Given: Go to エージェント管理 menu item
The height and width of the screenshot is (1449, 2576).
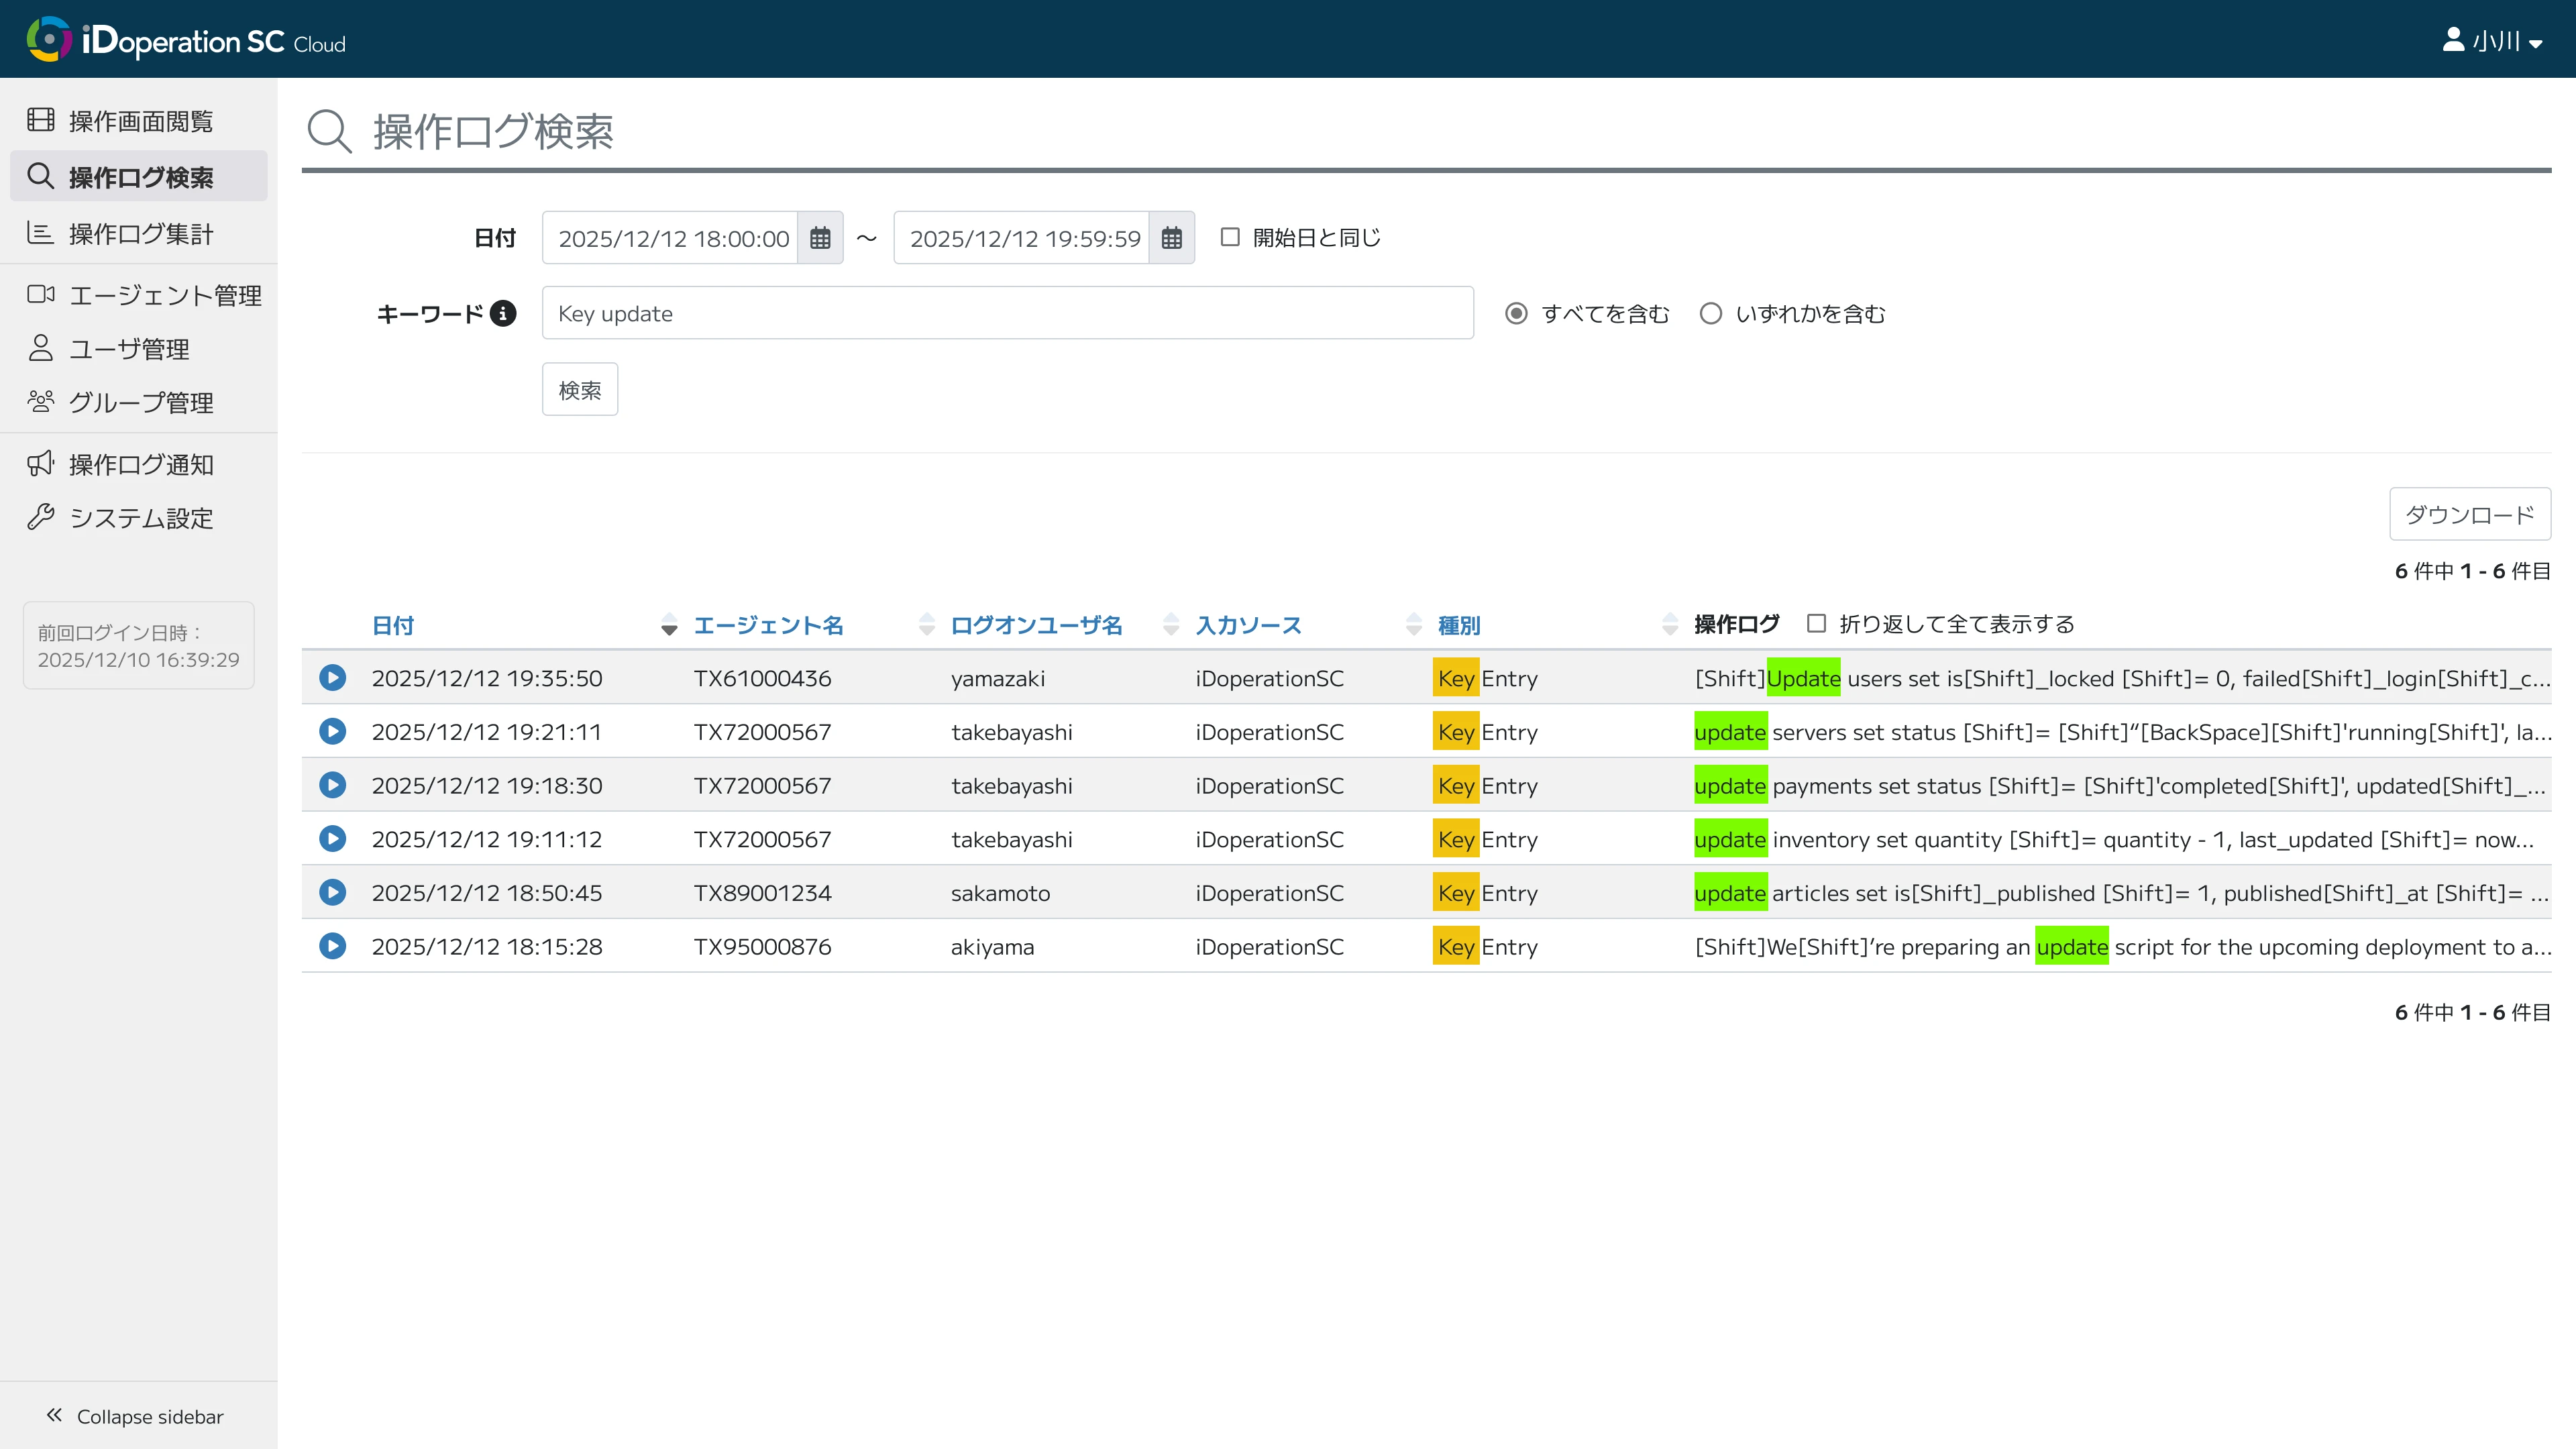Looking at the screenshot, I should (164, 295).
